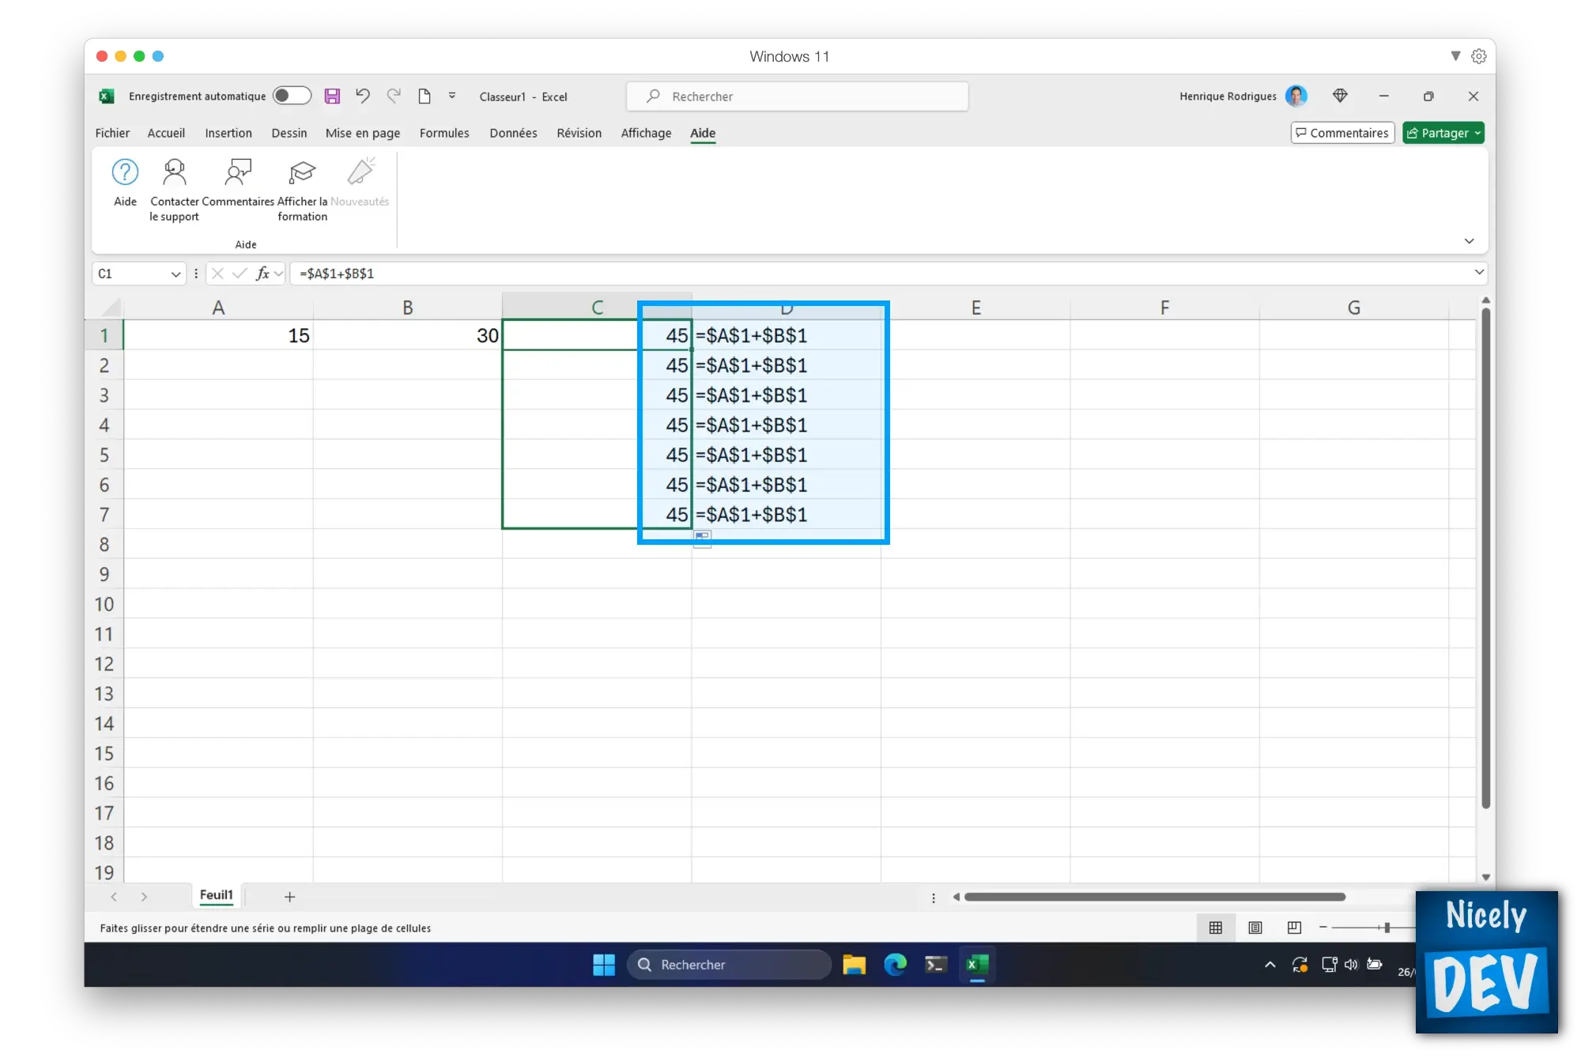Expand the formula bar

point(1478,272)
